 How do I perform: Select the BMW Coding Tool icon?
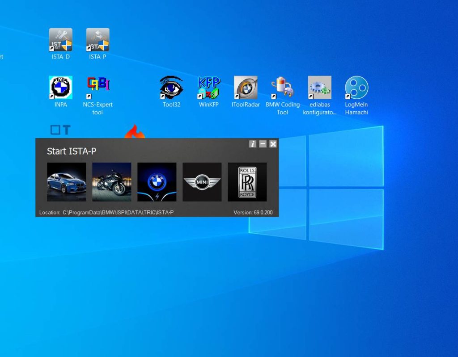[283, 96]
